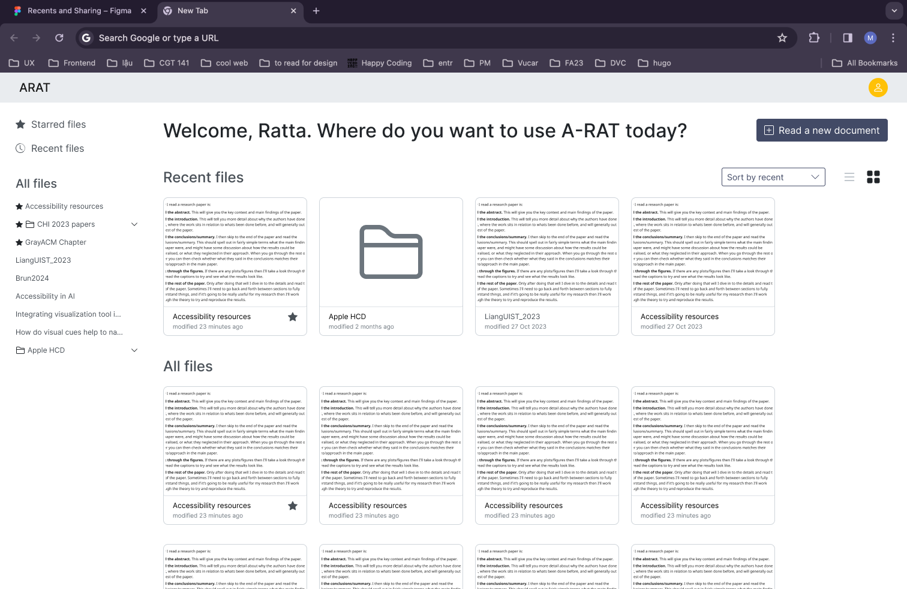Image resolution: width=907 pixels, height=589 pixels.
Task: Open Happy Coding bookmark
Action: [380, 63]
